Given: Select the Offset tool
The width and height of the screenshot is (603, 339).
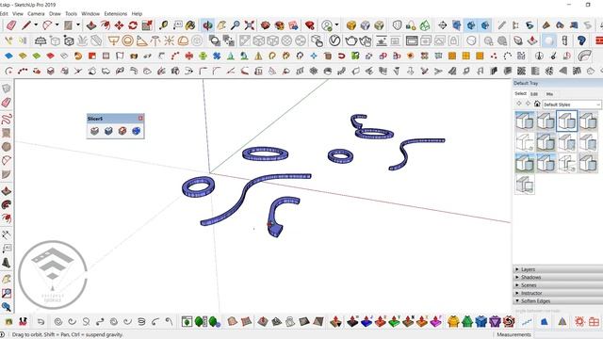Looking at the screenshot, I should [x=105, y=25].
